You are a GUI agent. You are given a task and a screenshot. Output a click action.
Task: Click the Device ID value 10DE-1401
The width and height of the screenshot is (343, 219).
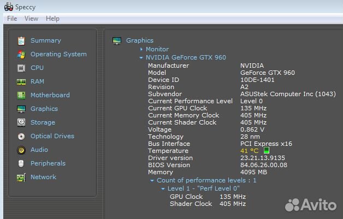tap(257, 80)
